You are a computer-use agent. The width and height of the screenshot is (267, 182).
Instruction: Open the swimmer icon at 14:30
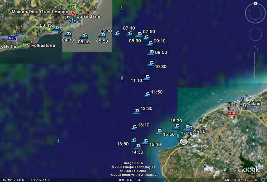click(137, 146)
